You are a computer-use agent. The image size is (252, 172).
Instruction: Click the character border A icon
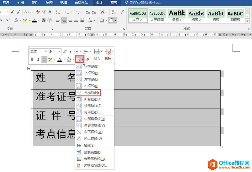coord(50,12)
